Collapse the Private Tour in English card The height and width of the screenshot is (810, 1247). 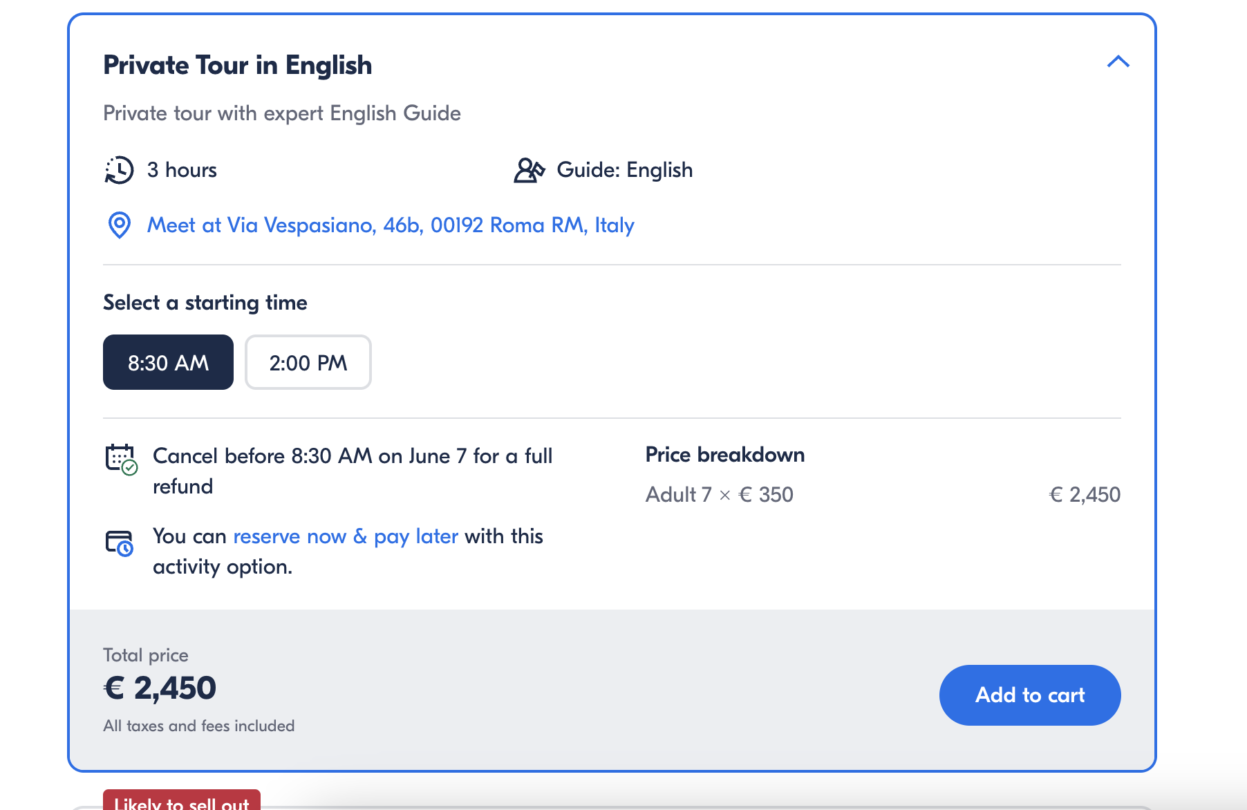(x=1118, y=62)
